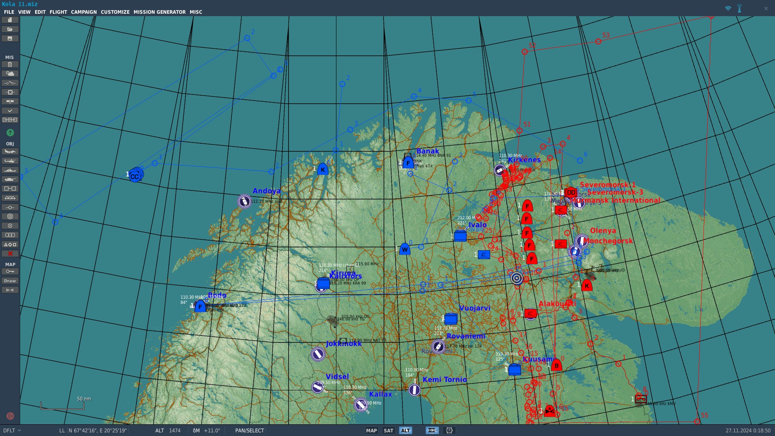Select the Banak airbase F unit icon
Screen dimensions: 775x436
point(408,163)
